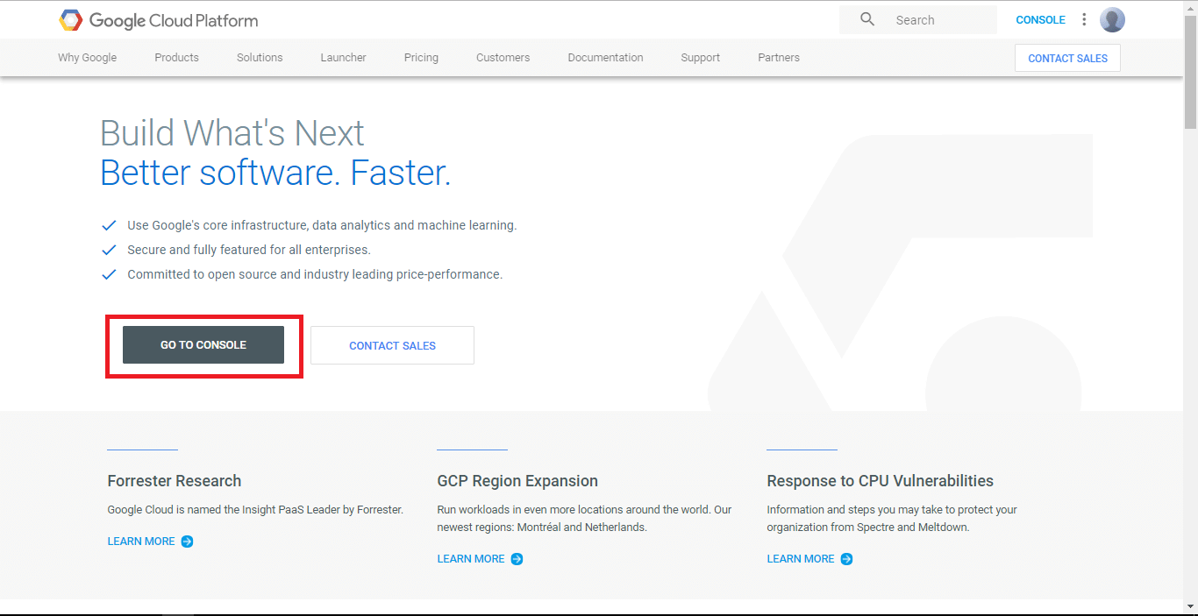Image resolution: width=1198 pixels, height=616 pixels.
Task: Click text Committed to open source
Action: tap(315, 274)
